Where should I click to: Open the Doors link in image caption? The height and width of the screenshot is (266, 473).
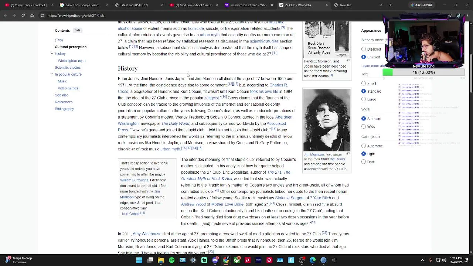[x=337, y=159]
